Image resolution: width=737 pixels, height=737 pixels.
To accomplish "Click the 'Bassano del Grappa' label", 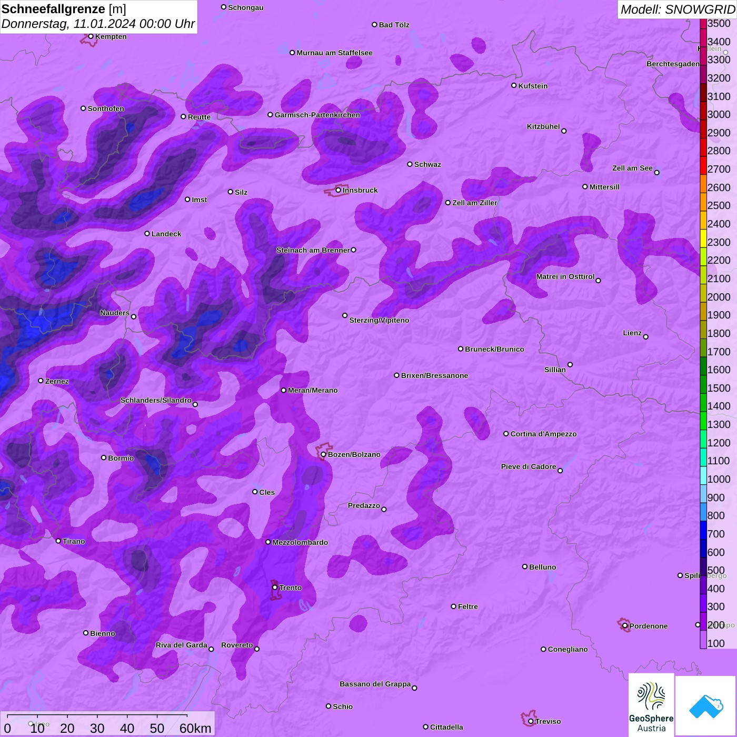I will pyautogui.click(x=375, y=684).
